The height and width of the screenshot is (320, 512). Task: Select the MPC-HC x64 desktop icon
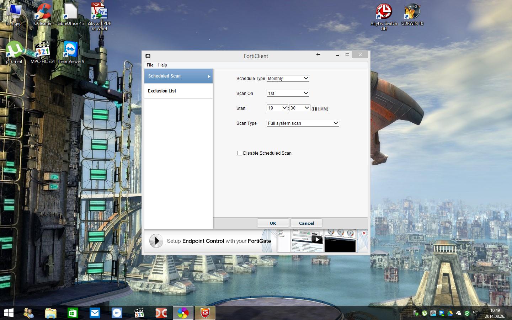[43, 52]
